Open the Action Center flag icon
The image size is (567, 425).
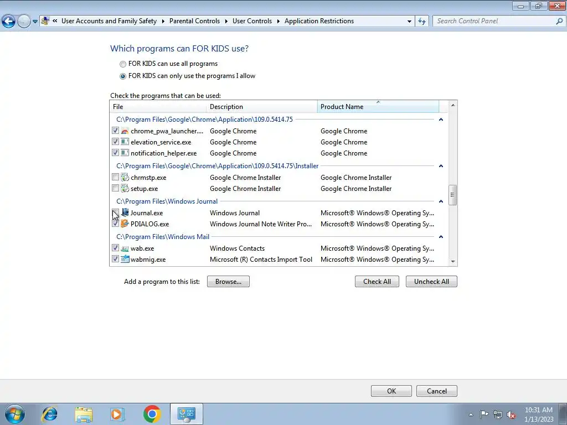click(484, 414)
